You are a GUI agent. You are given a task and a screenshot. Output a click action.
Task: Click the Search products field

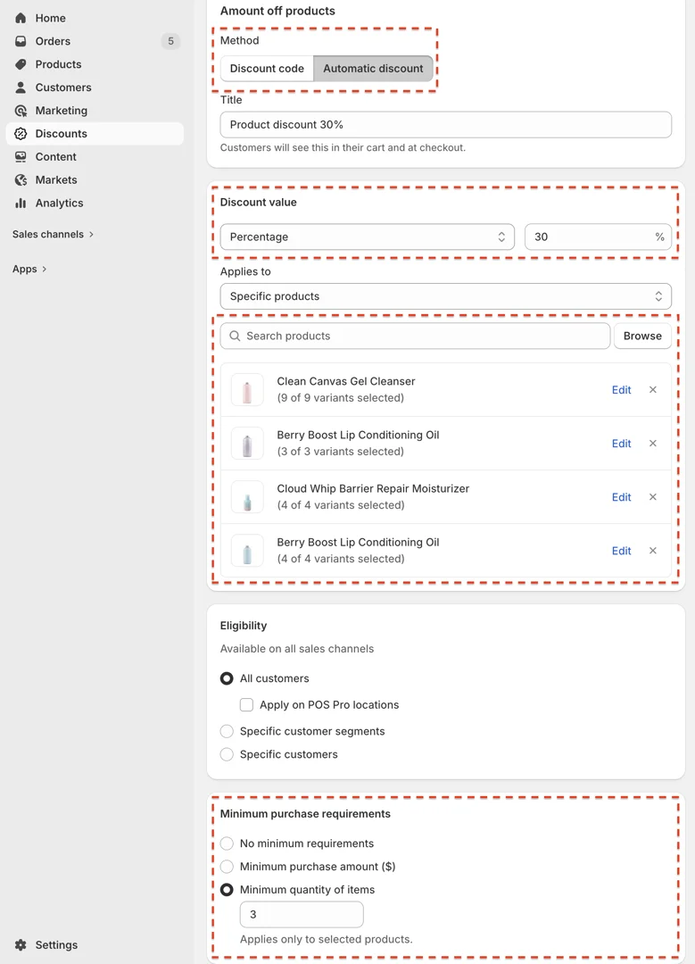[415, 336]
